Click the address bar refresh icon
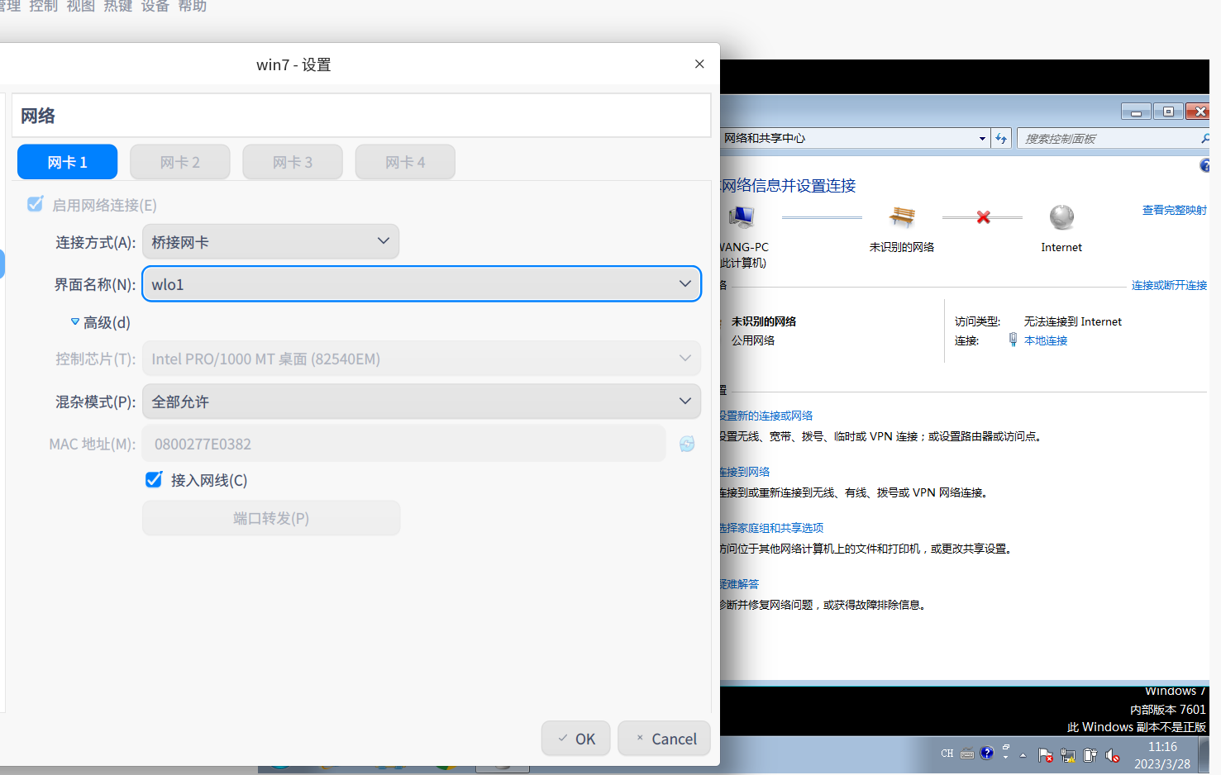 [1001, 138]
